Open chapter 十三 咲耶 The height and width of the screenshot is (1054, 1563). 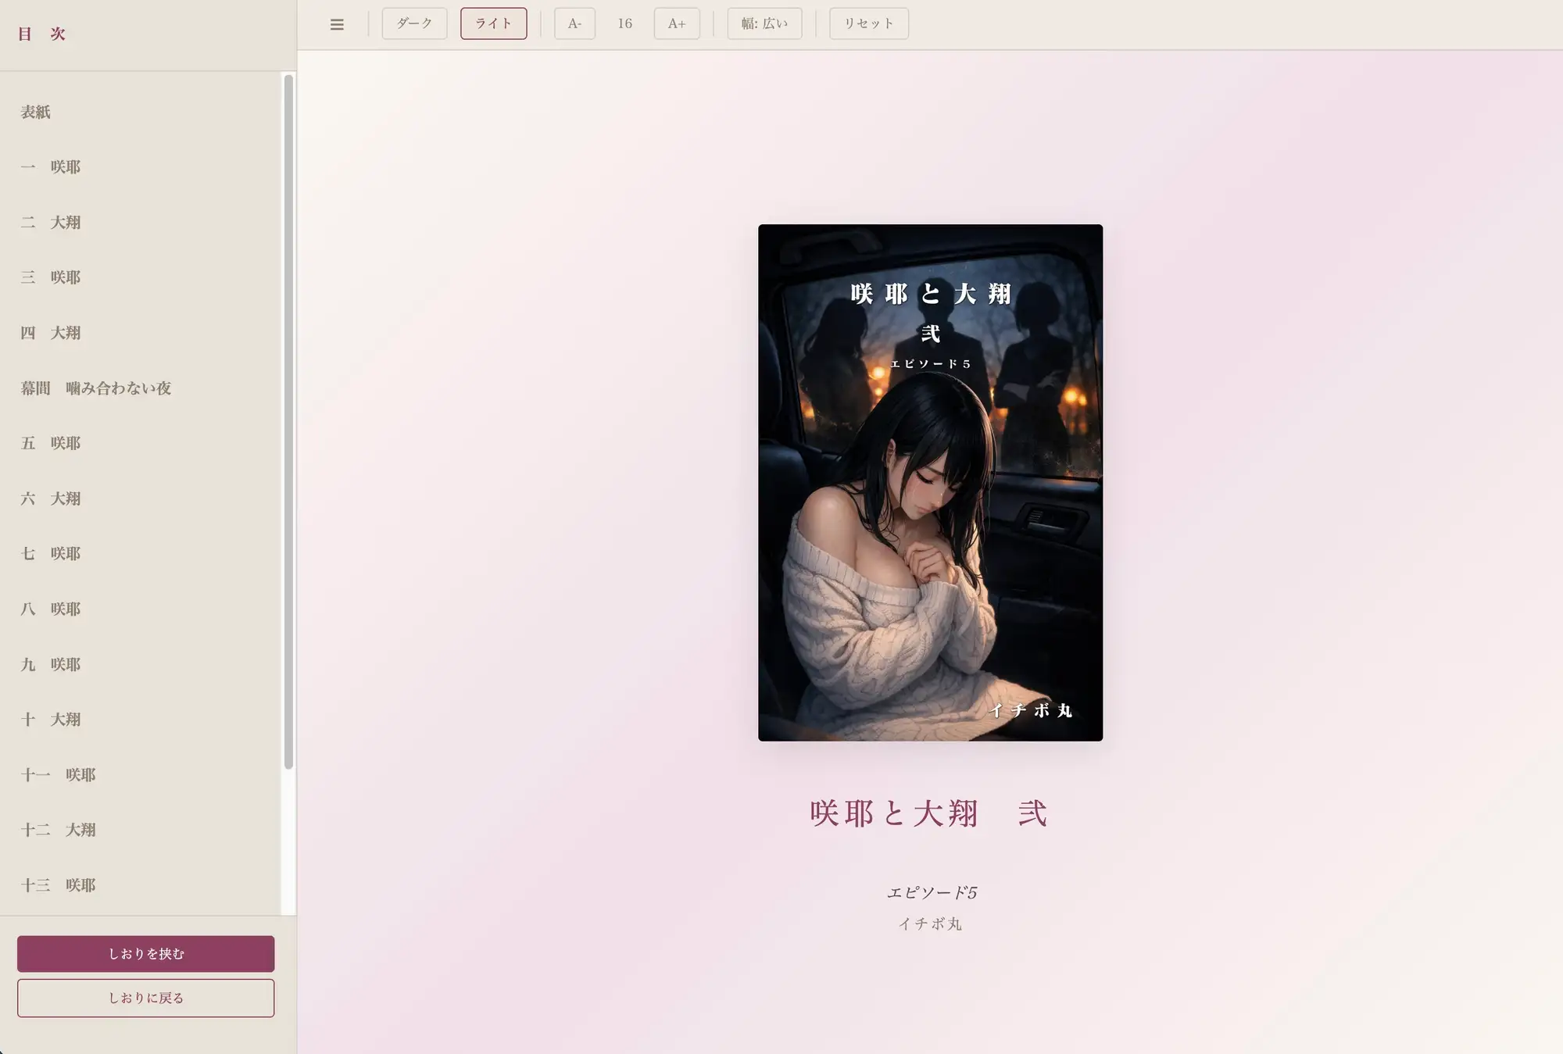coord(59,885)
